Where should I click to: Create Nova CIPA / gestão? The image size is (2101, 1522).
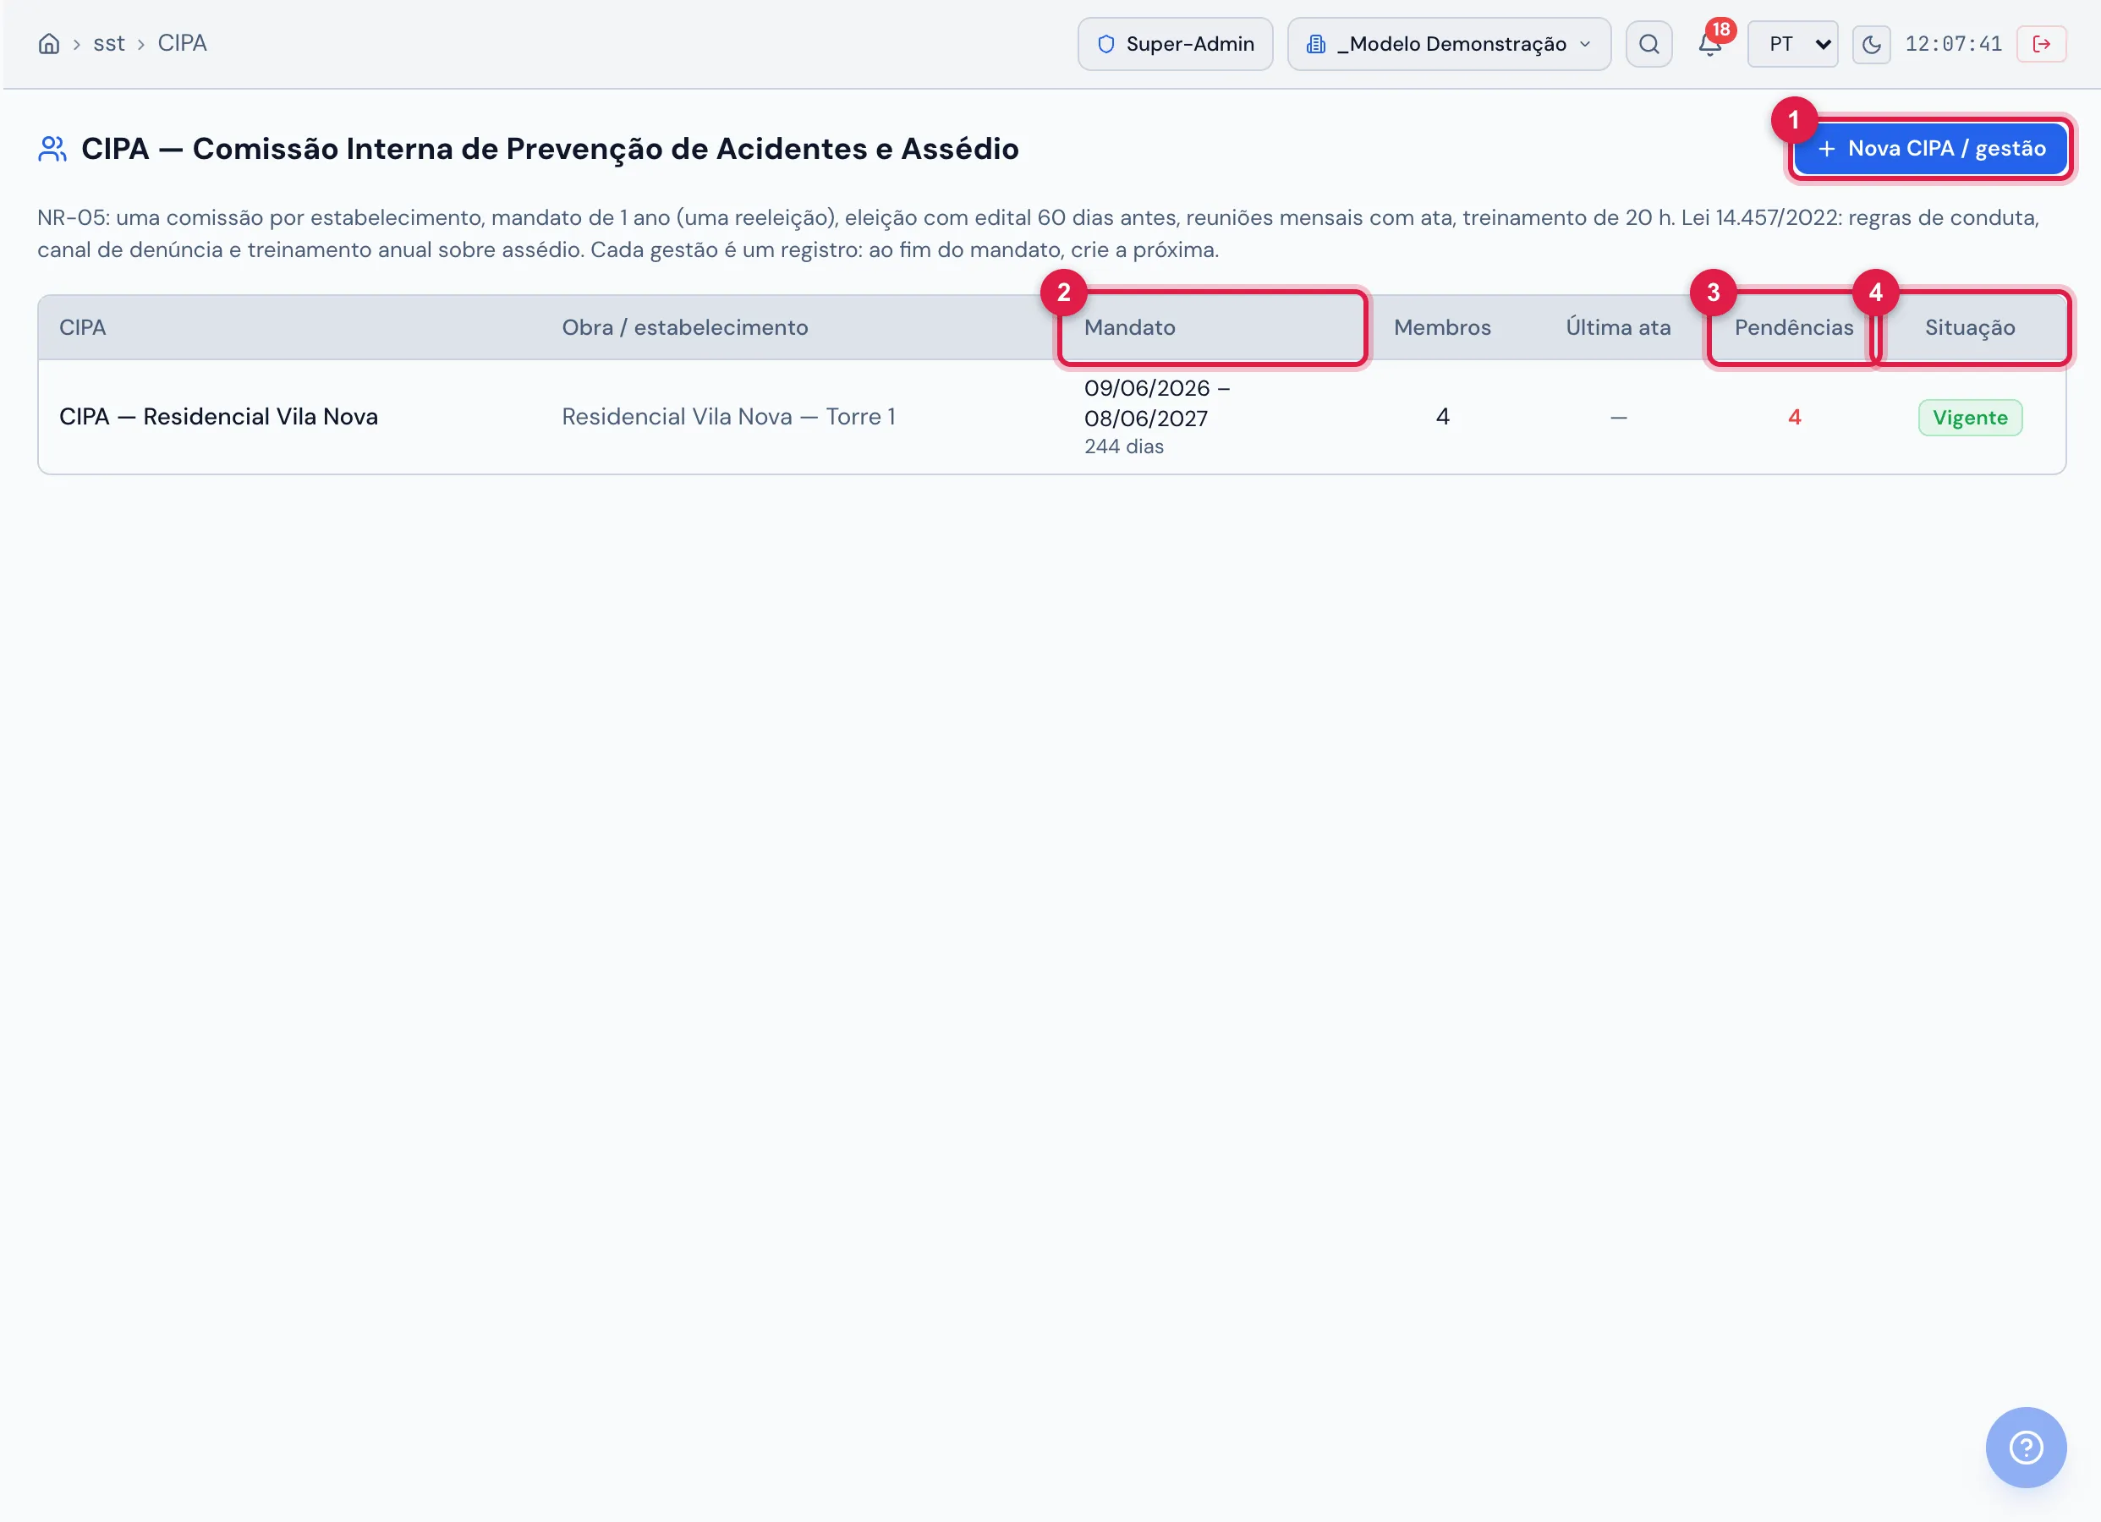pyautogui.click(x=1929, y=148)
